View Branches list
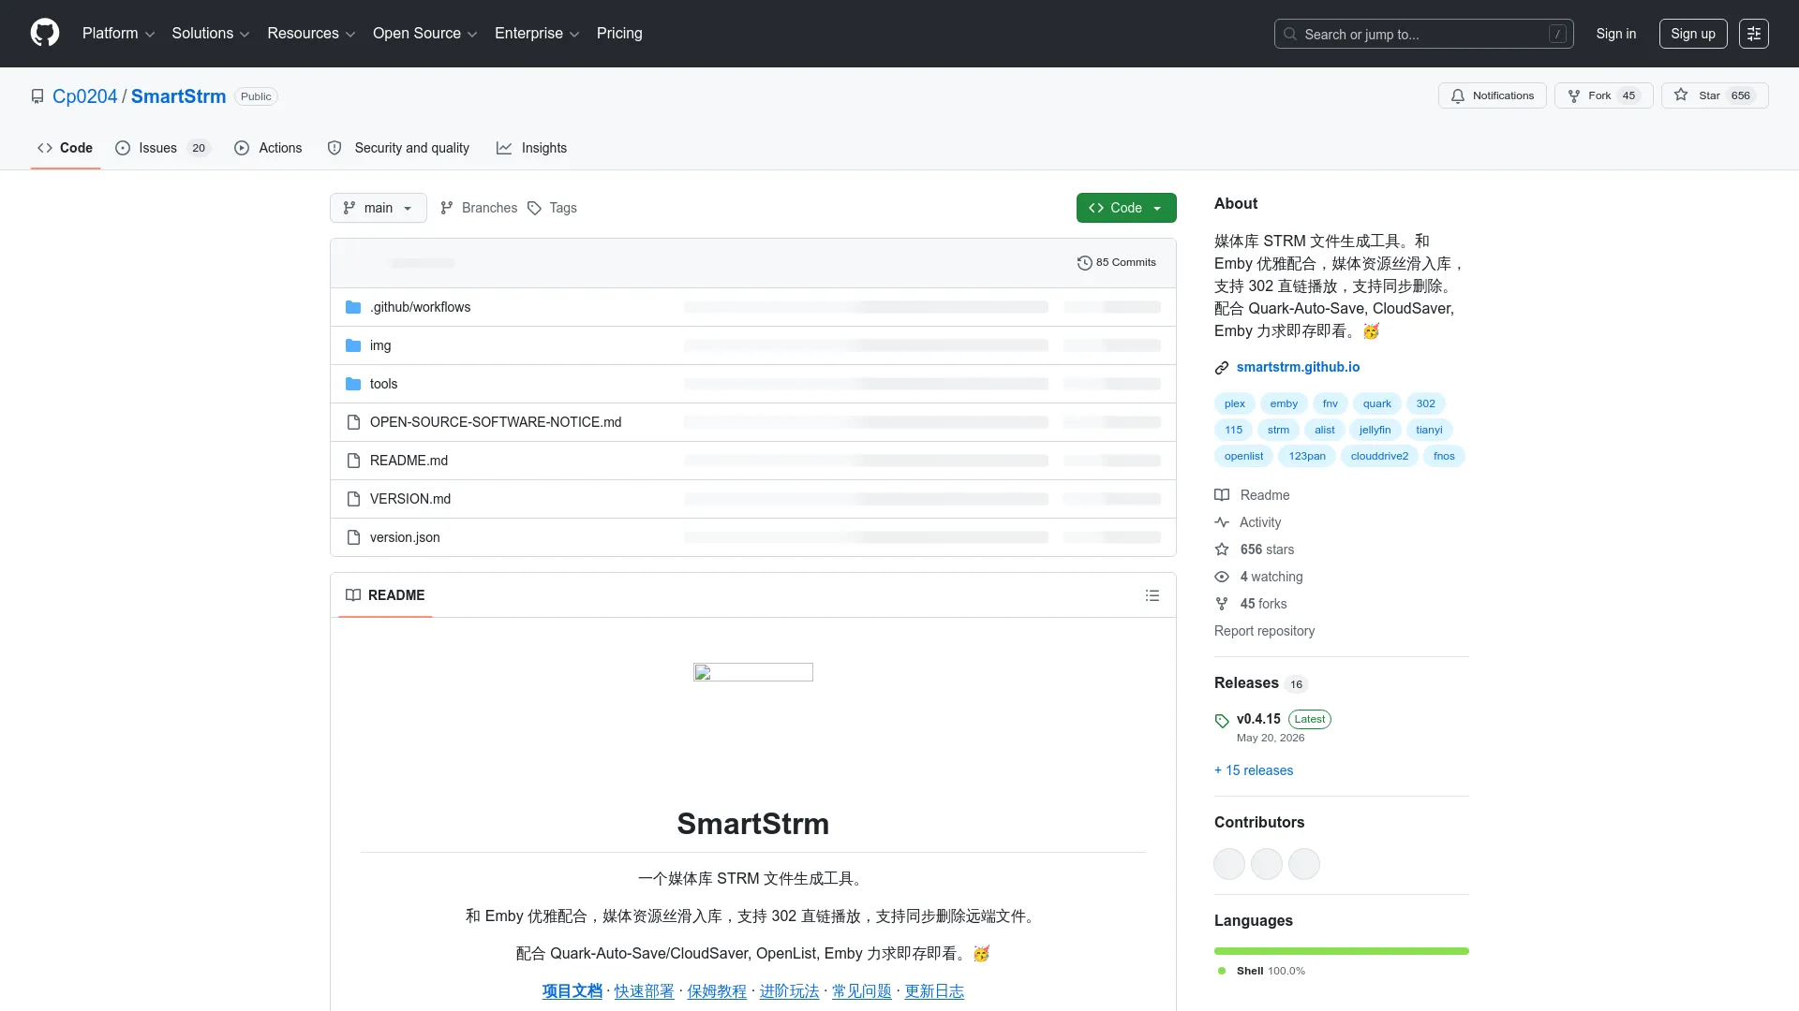This screenshot has height=1011, width=1799. click(x=479, y=208)
